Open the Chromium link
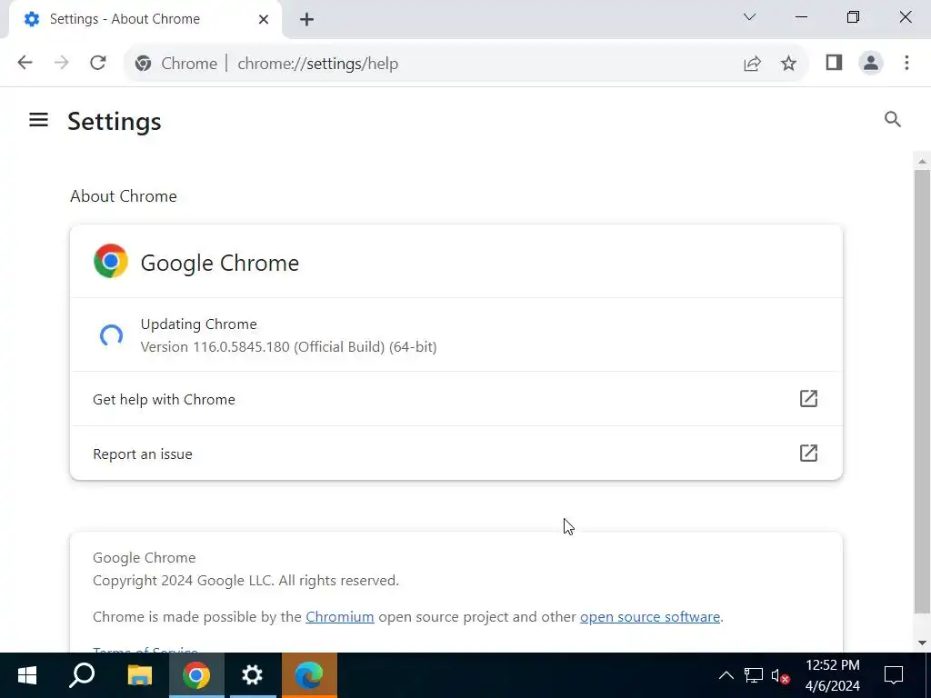Screen dimensions: 931x698 [340, 617]
